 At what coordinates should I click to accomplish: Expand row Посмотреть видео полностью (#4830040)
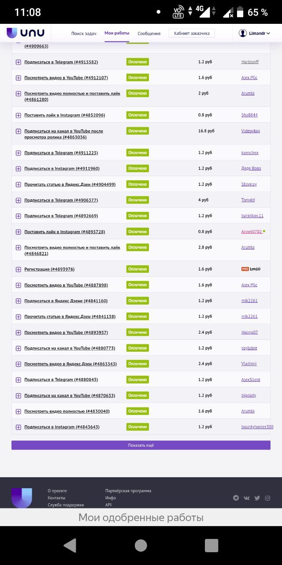19,411
